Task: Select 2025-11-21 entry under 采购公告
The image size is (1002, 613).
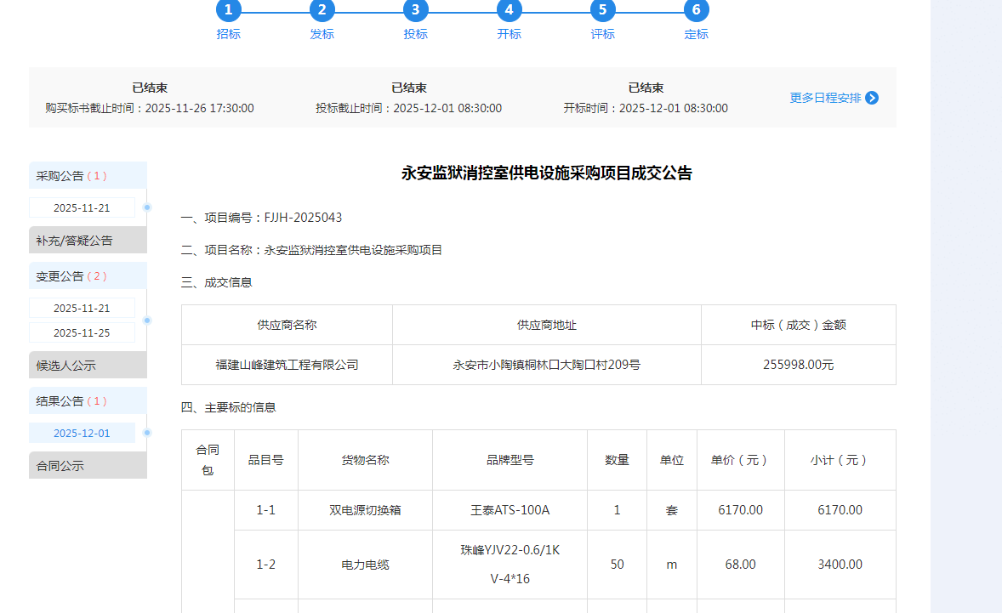Action: coord(82,208)
